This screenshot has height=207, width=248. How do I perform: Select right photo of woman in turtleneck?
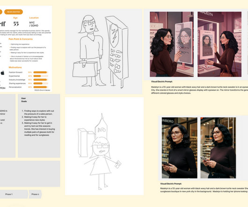point(218,148)
